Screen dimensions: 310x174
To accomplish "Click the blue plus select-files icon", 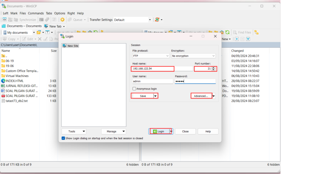I will tap(237, 39).
